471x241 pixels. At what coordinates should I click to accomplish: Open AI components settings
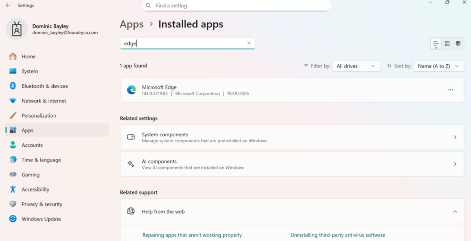pyautogui.click(x=292, y=164)
